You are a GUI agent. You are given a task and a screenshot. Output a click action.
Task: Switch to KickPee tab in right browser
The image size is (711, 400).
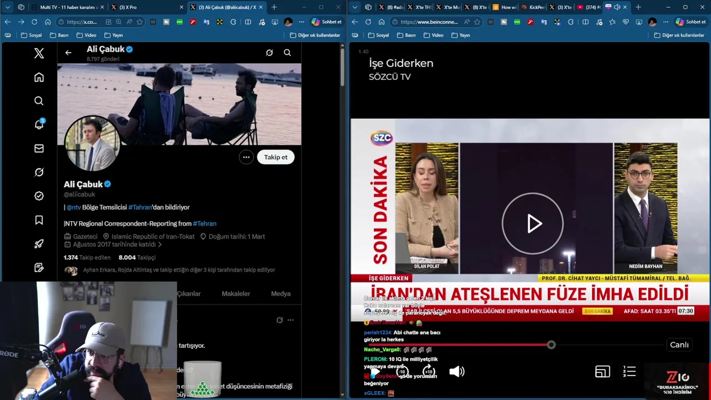tap(533, 7)
